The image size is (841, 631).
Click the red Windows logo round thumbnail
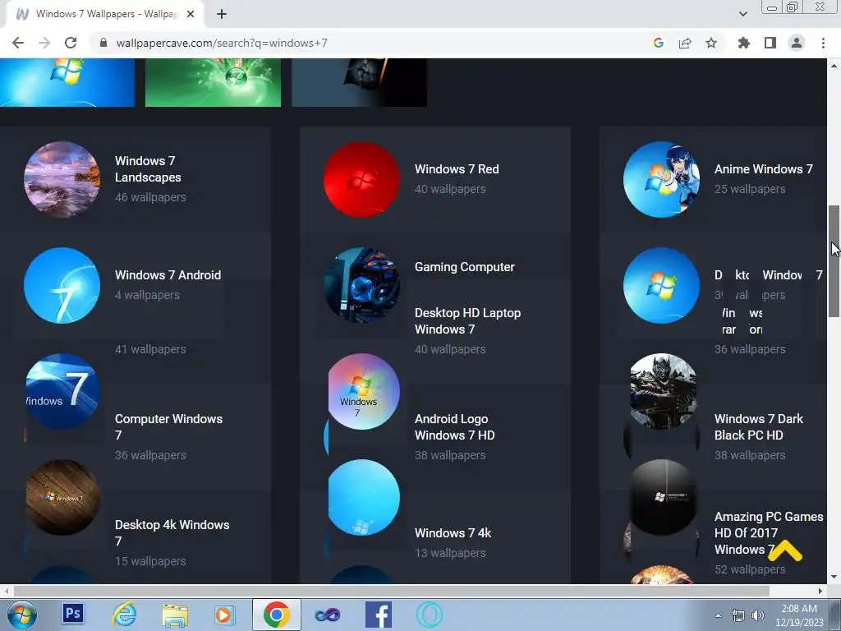[361, 179]
